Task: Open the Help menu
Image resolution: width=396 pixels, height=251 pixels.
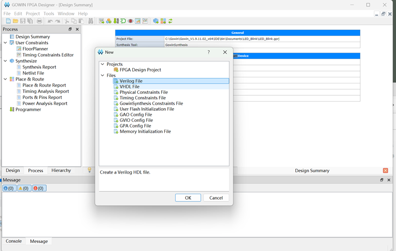Action: (82, 13)
